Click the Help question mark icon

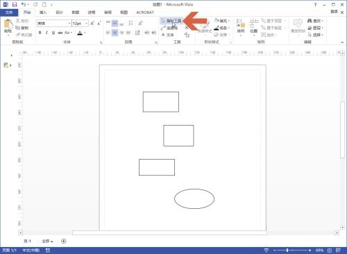(315, 4)
